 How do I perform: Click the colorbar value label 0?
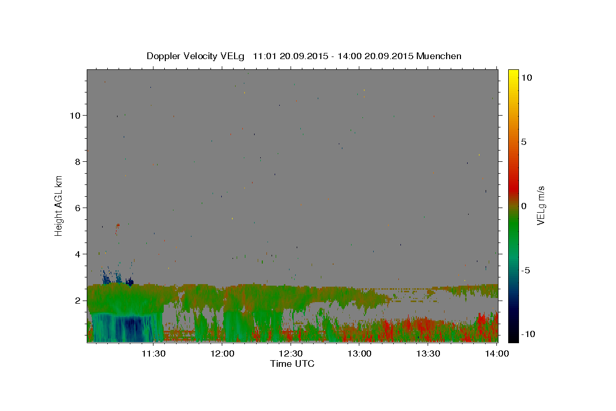524,206
